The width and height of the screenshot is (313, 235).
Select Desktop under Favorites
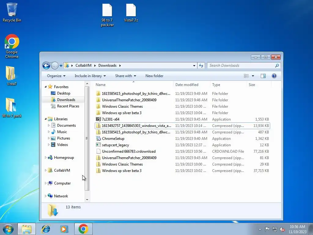64,93
